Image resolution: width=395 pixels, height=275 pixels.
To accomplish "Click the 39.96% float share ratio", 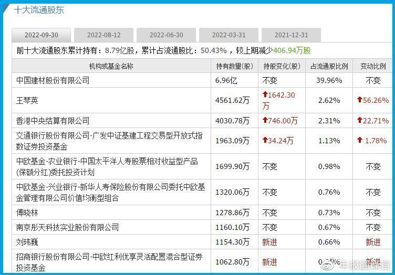I will tap(329, 80).
